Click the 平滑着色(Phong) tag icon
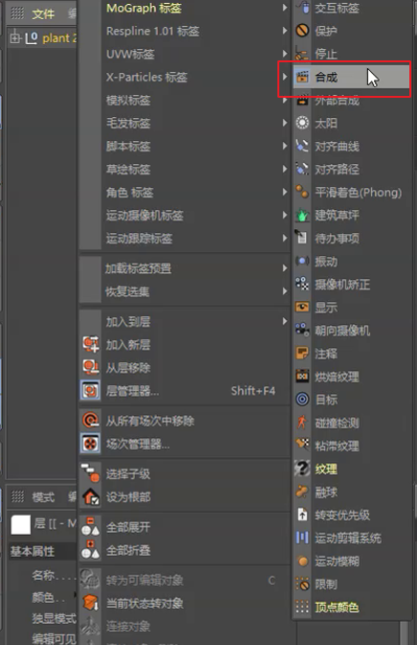Viewport: 417px width, 645px height. coord(302,192)
